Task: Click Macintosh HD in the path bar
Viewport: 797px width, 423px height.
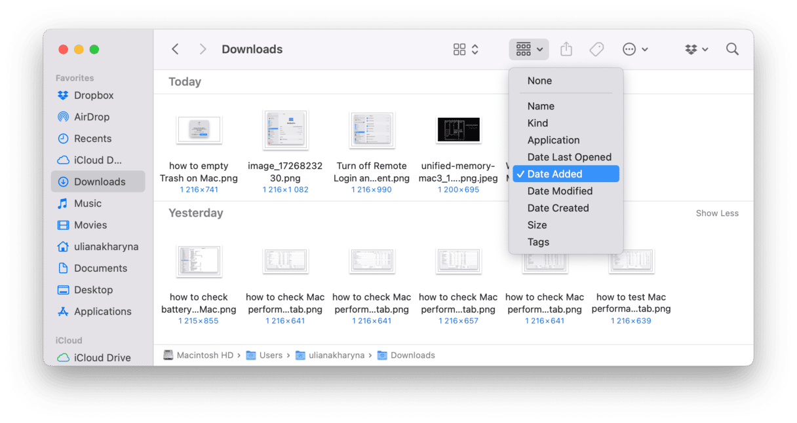Action: tap(198, 355)
